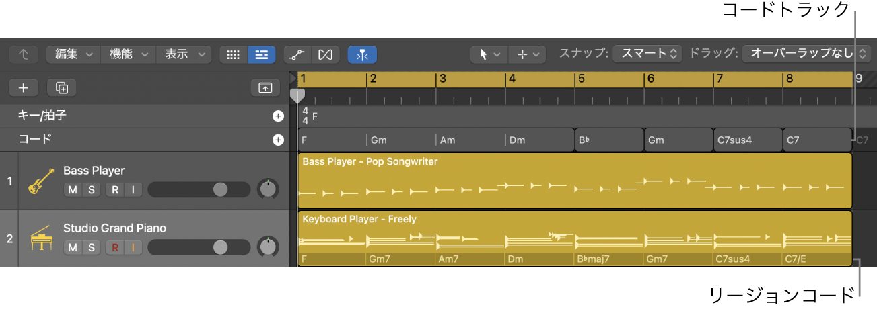Click the Bass Player guitar icon
Viewport: 877px width, 311px height.
[41, 181]
